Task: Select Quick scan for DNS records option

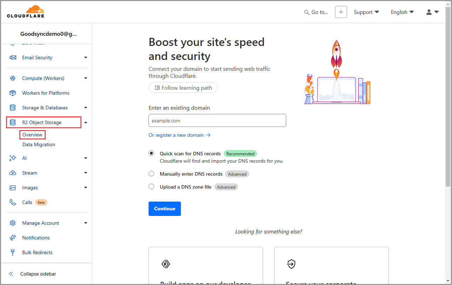Action: (x=151, y=154)
